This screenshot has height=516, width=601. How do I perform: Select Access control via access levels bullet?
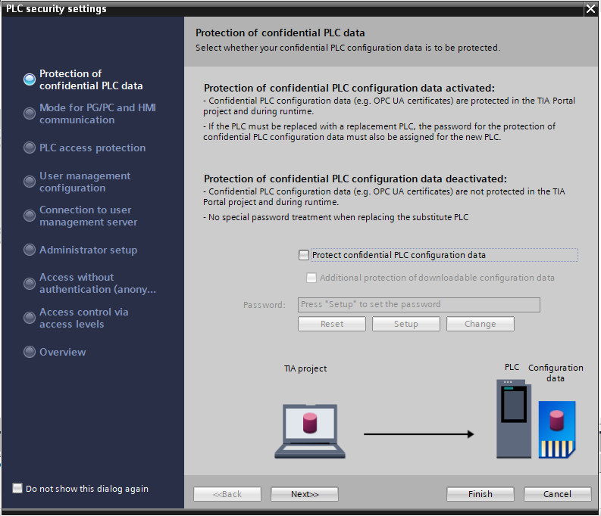30,318
